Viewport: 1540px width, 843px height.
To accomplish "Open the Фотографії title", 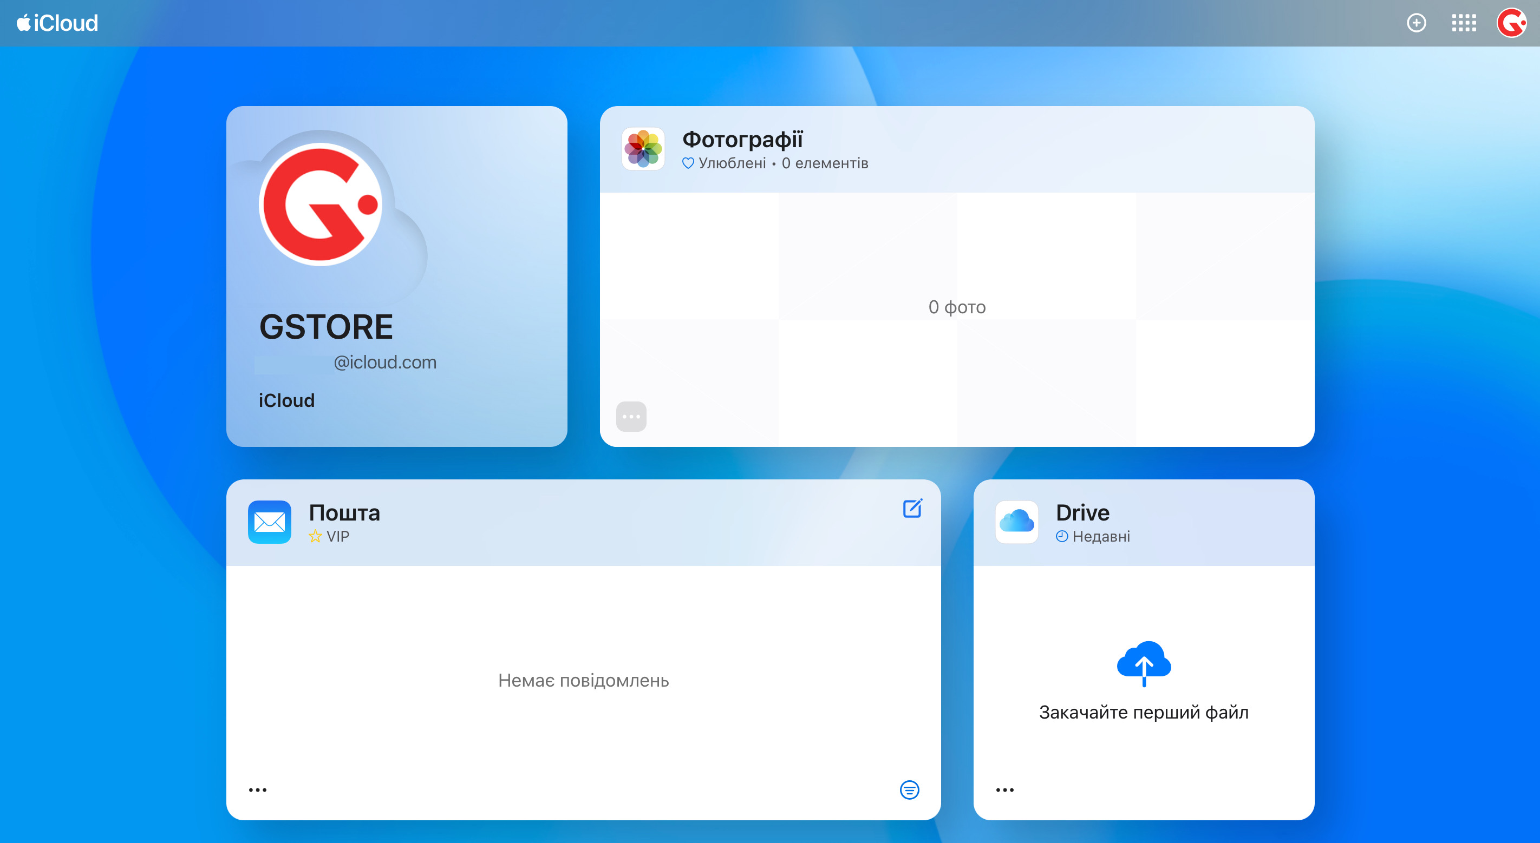I will 742,139.
